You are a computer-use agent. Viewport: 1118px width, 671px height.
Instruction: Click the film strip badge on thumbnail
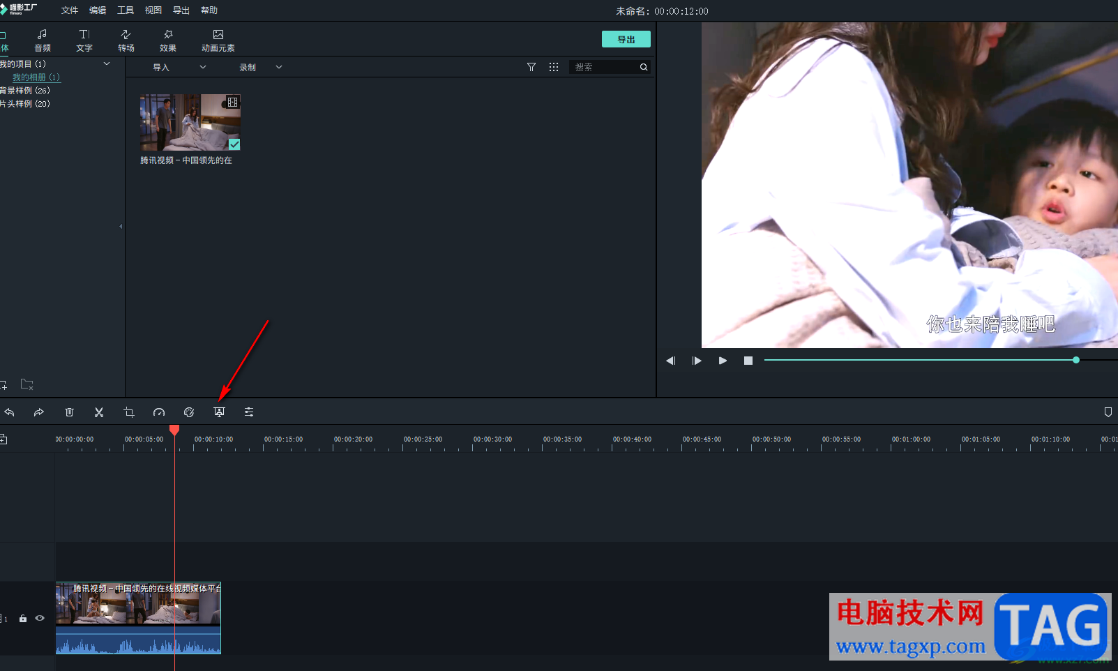point(233,102)
